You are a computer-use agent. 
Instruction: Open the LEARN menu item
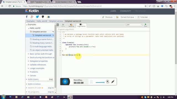pyautogui.click(x=113, y=11)
